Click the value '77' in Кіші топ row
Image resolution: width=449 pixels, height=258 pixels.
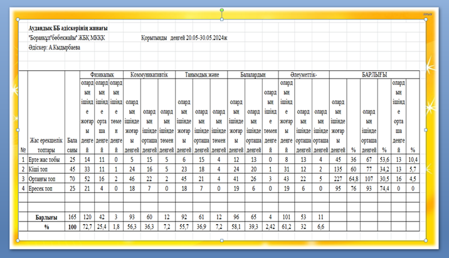tap(369, 169)
